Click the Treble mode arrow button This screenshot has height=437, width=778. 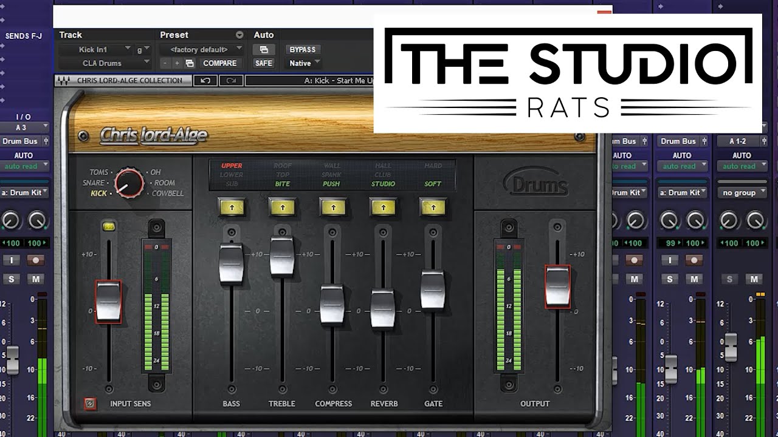281,207
